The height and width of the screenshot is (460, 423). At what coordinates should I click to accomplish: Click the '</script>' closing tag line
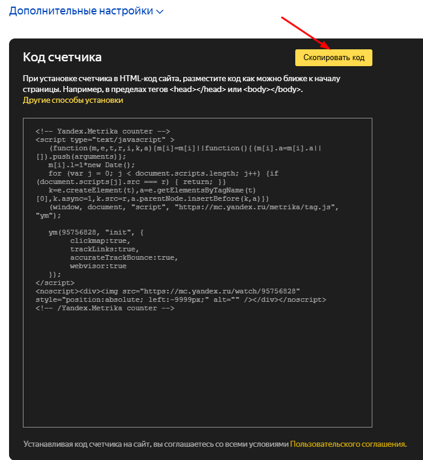[x=55, y=283]
